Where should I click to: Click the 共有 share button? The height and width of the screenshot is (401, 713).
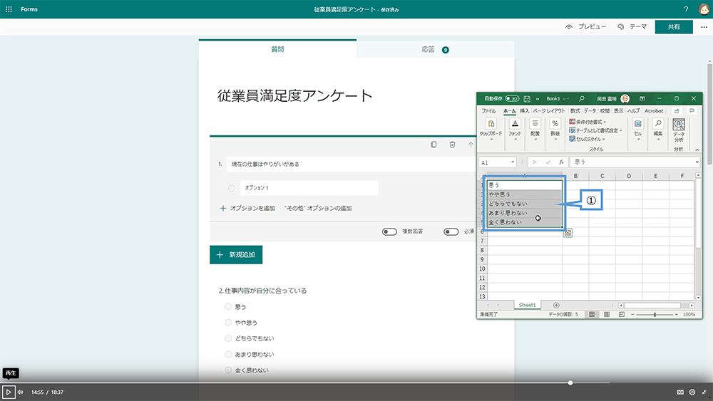[x=674, y=27]
